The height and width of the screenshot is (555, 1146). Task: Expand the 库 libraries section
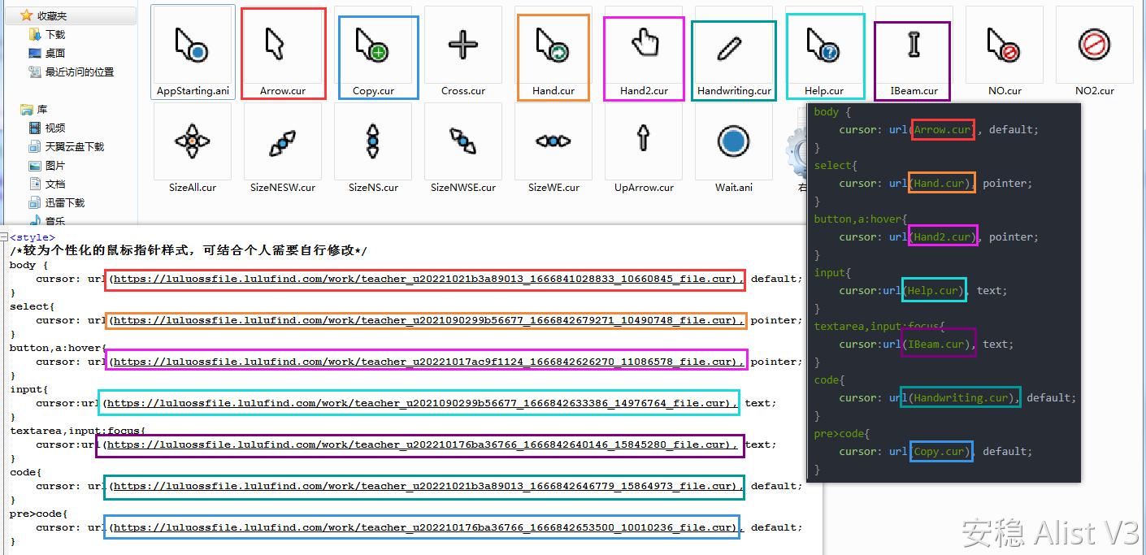[x=41, y=110]
